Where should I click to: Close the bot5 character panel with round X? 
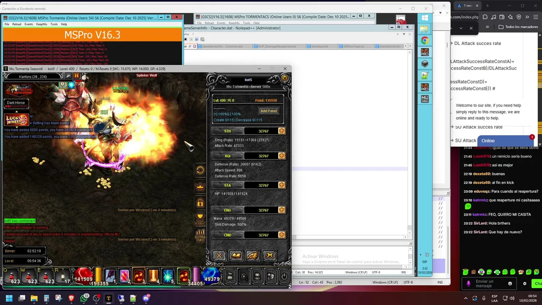(x=285, y=78)
